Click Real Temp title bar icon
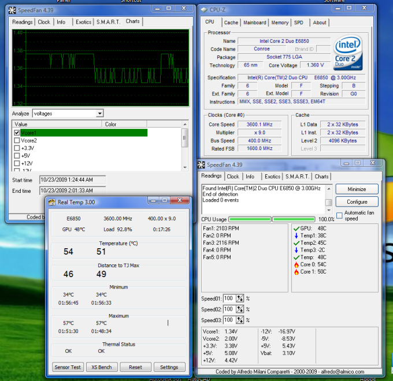The height and width of the screenshot is (381, 393). click(x=52, y=202)
